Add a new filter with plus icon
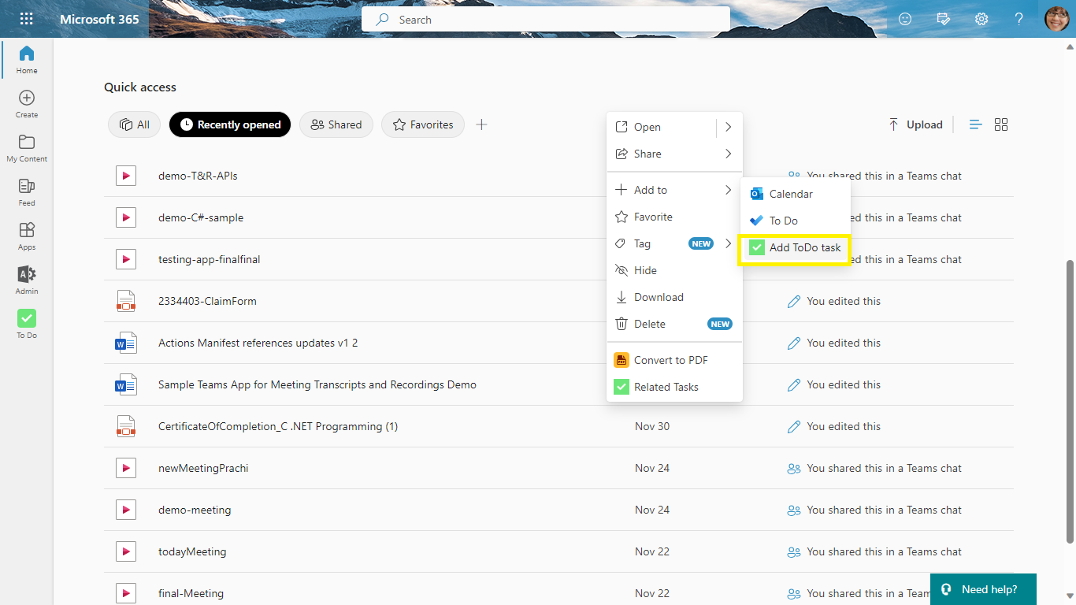 pos(482,124)
